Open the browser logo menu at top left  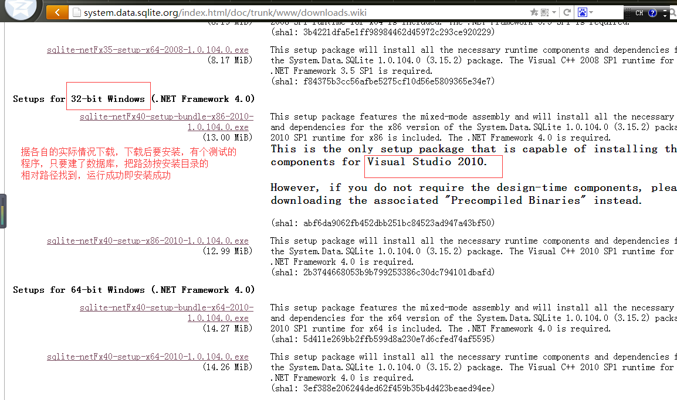pos(21,8)
